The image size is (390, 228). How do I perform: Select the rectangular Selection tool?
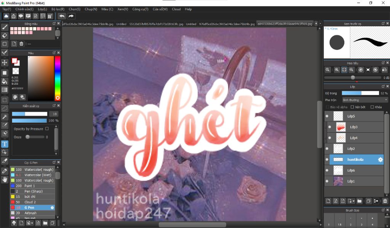click(x=5, y=100)
